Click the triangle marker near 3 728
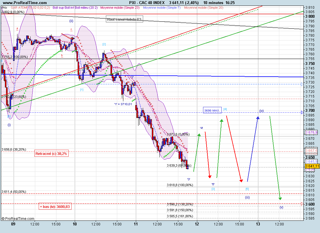This screenshot has width=320, height=233. click(303, 84)
